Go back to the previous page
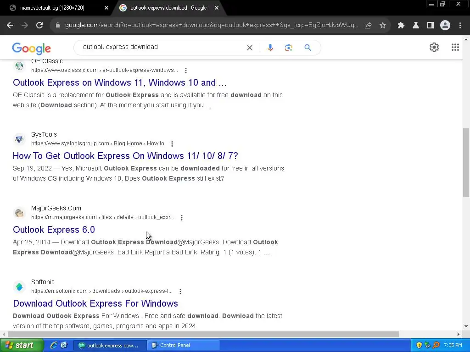Screen dimensions: 470x352 coord(10,26)
